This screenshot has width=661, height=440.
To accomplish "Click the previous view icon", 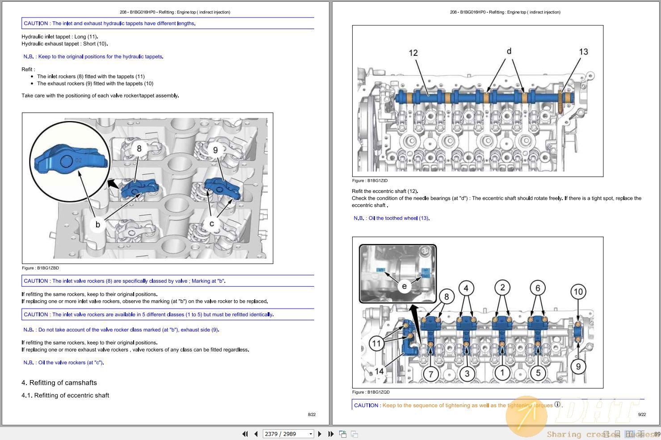I will pos(343,434).
